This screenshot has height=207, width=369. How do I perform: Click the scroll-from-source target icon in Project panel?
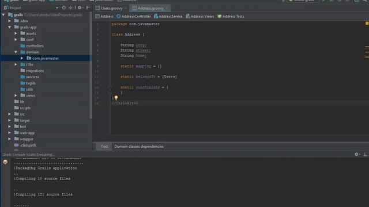coord(64,7)
